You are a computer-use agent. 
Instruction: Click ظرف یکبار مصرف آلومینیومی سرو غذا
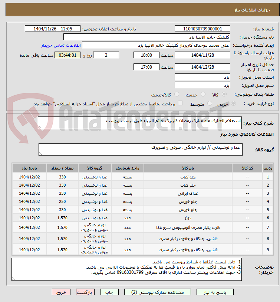pos(188,227)
